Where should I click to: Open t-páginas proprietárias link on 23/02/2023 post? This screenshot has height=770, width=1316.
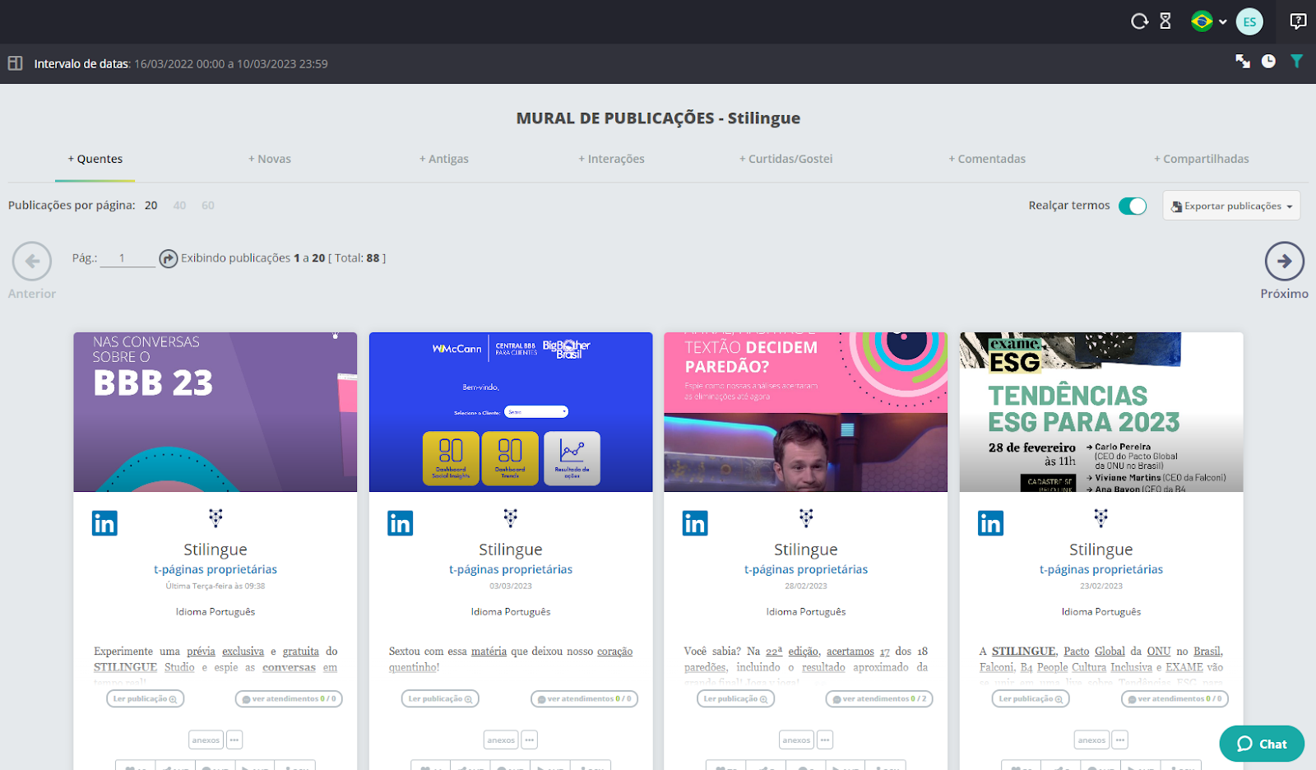coord(1101,569)
